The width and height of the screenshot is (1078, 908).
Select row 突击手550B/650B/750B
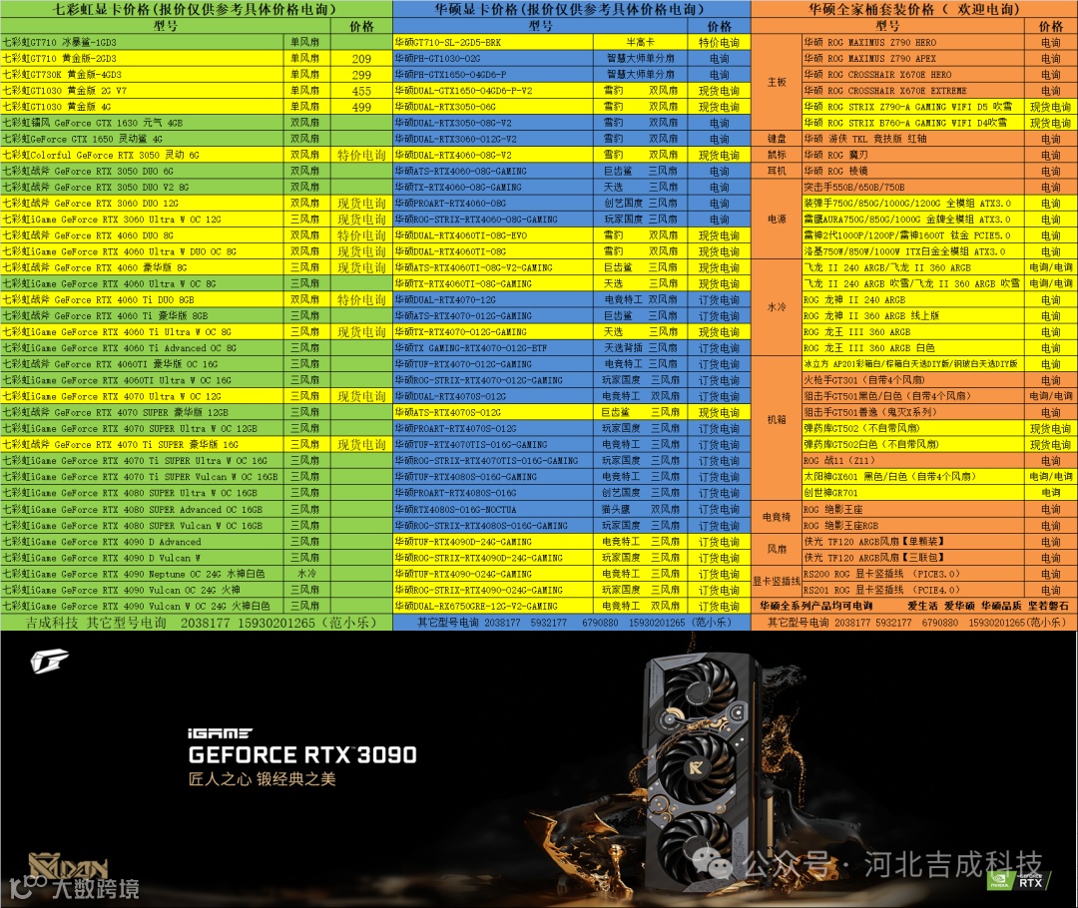click(x=940, y=187)
